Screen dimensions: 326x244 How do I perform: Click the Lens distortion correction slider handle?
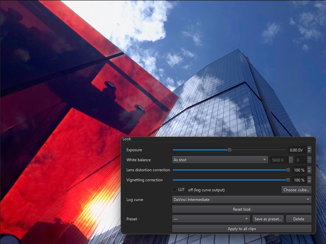(x=288, y=170)
